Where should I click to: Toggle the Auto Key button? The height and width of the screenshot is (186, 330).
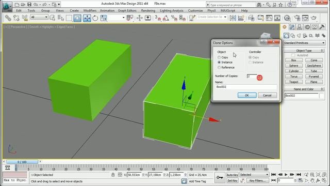(x=233, y=175)
